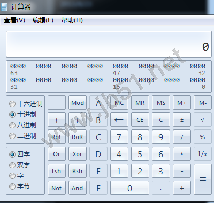The width and height of the screenshot is (214, 203).
Task: Click the √ square root button
Action: 203,120
